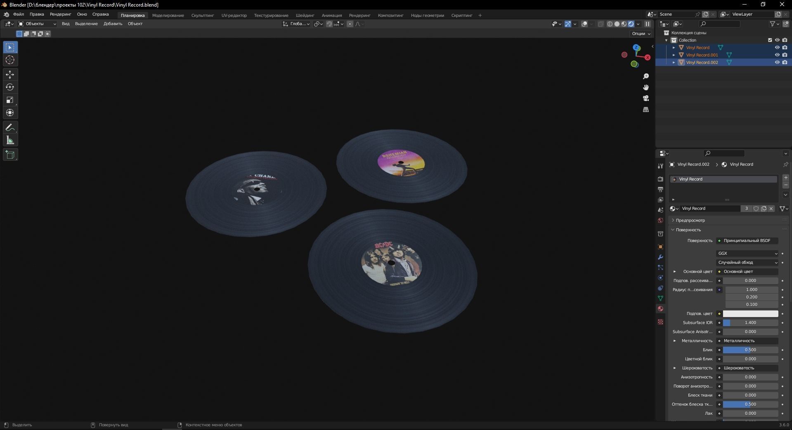Collapse the Предпросмотр material section

pyautogui.click(x=688, y=220)
